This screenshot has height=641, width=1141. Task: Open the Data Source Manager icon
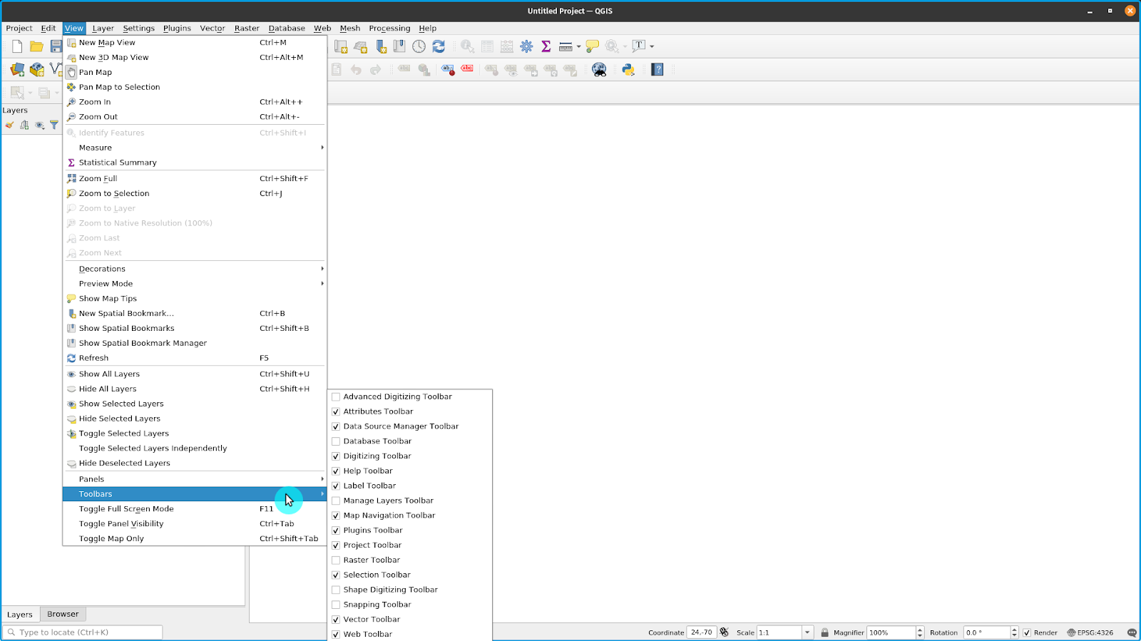(x=17, y=70)
